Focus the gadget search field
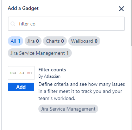This screenshot has width=132, height=130. coord(66,24)
